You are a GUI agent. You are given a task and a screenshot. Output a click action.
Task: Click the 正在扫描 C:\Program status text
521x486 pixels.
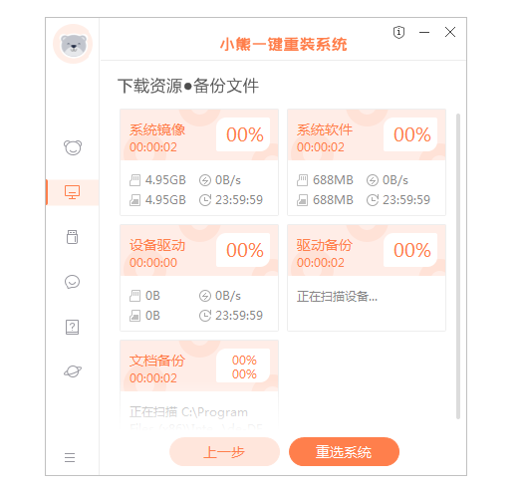188,412
